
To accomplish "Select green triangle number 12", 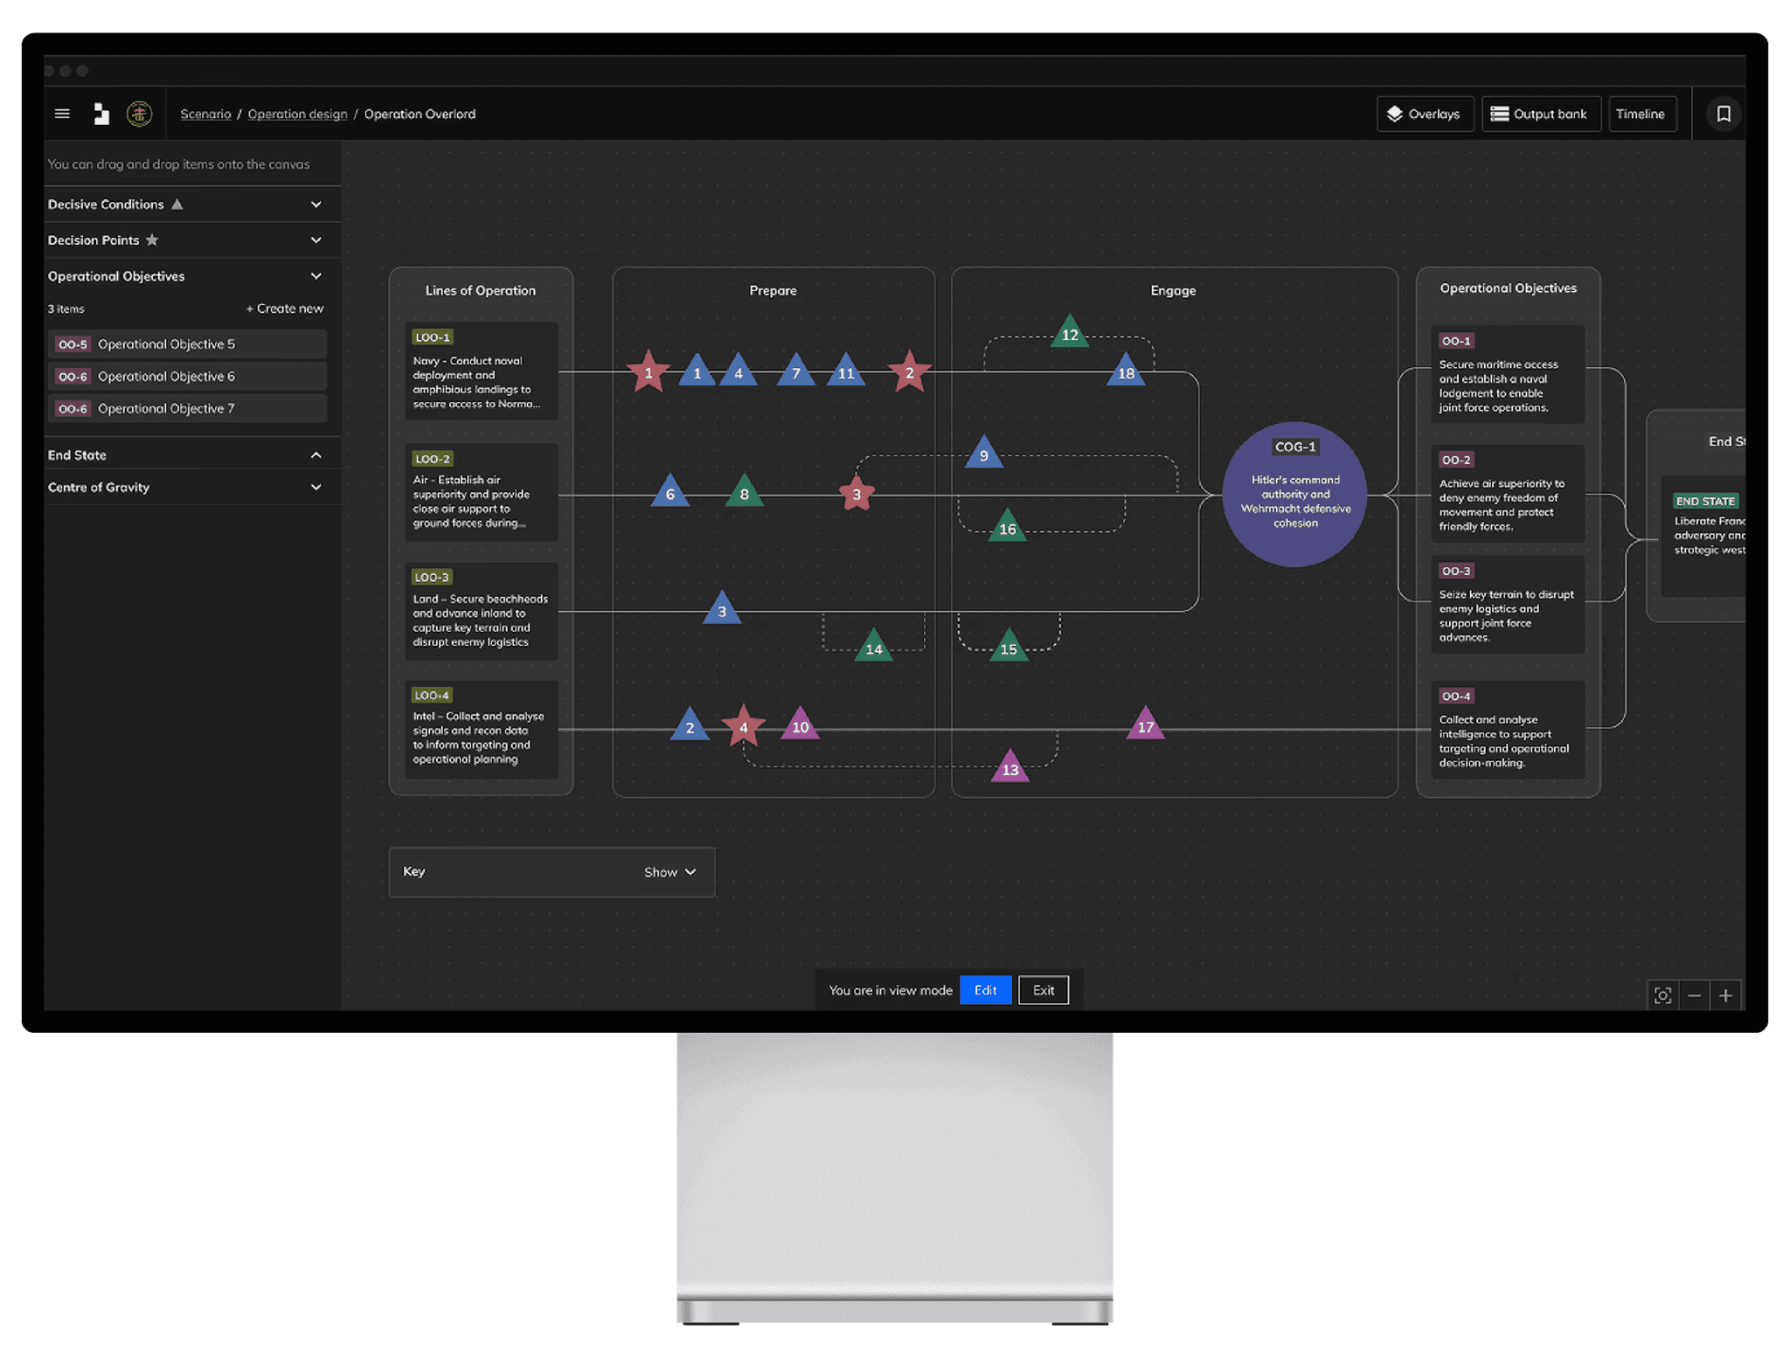I will (x=1069, y=334).
